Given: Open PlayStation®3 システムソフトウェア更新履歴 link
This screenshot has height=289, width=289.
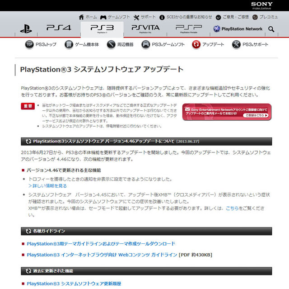Looking at the screenshot, I should [x=74, y=284].
